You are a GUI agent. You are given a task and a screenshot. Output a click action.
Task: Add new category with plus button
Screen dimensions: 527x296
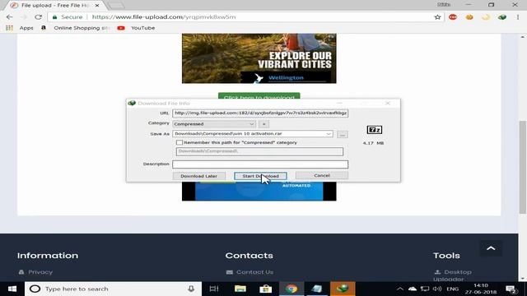[263, 124]
